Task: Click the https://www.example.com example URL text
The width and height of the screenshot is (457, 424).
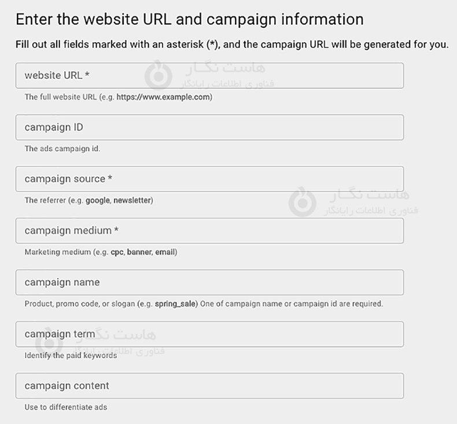Action: [164, 97]
